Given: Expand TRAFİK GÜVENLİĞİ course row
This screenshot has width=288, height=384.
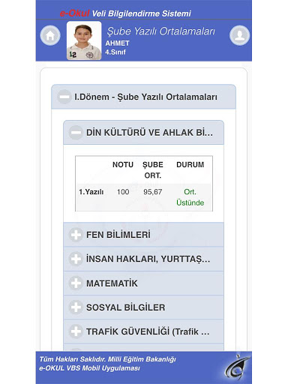Looking at the screenshot, I should point(143,331).
